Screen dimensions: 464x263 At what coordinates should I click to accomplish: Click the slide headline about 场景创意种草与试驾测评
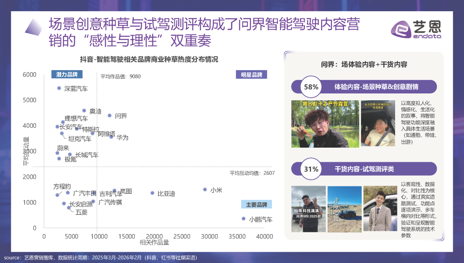[204, 32]
